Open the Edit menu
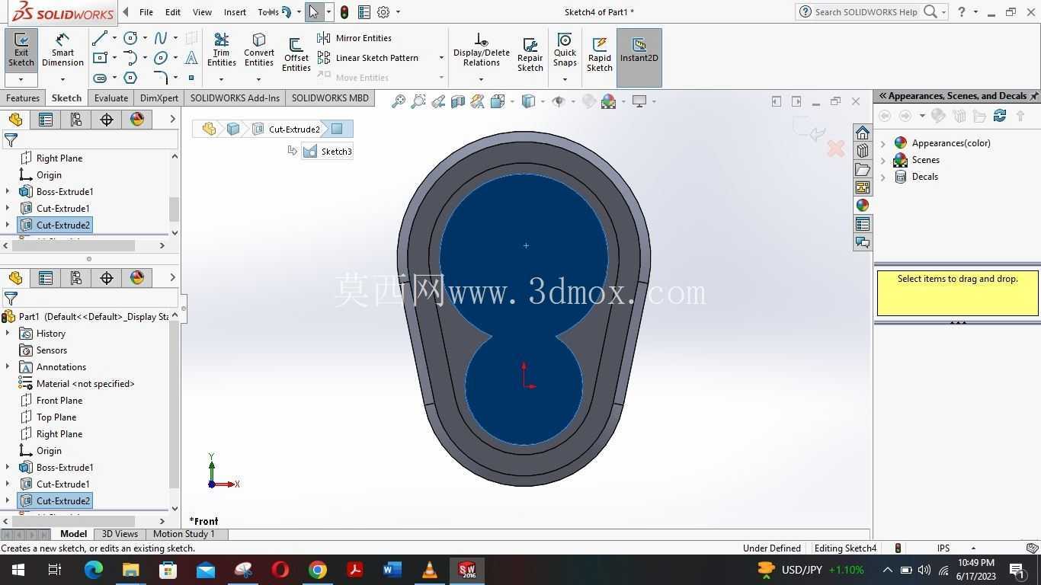The width and height of the screenshot is (1041, 585). tap(173, 12)
